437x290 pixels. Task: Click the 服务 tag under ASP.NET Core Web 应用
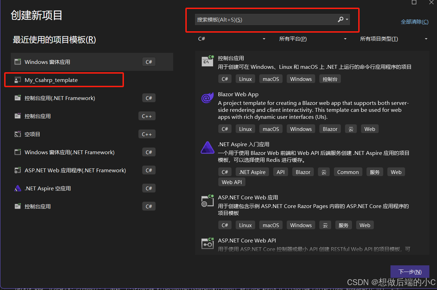(343, 225)
